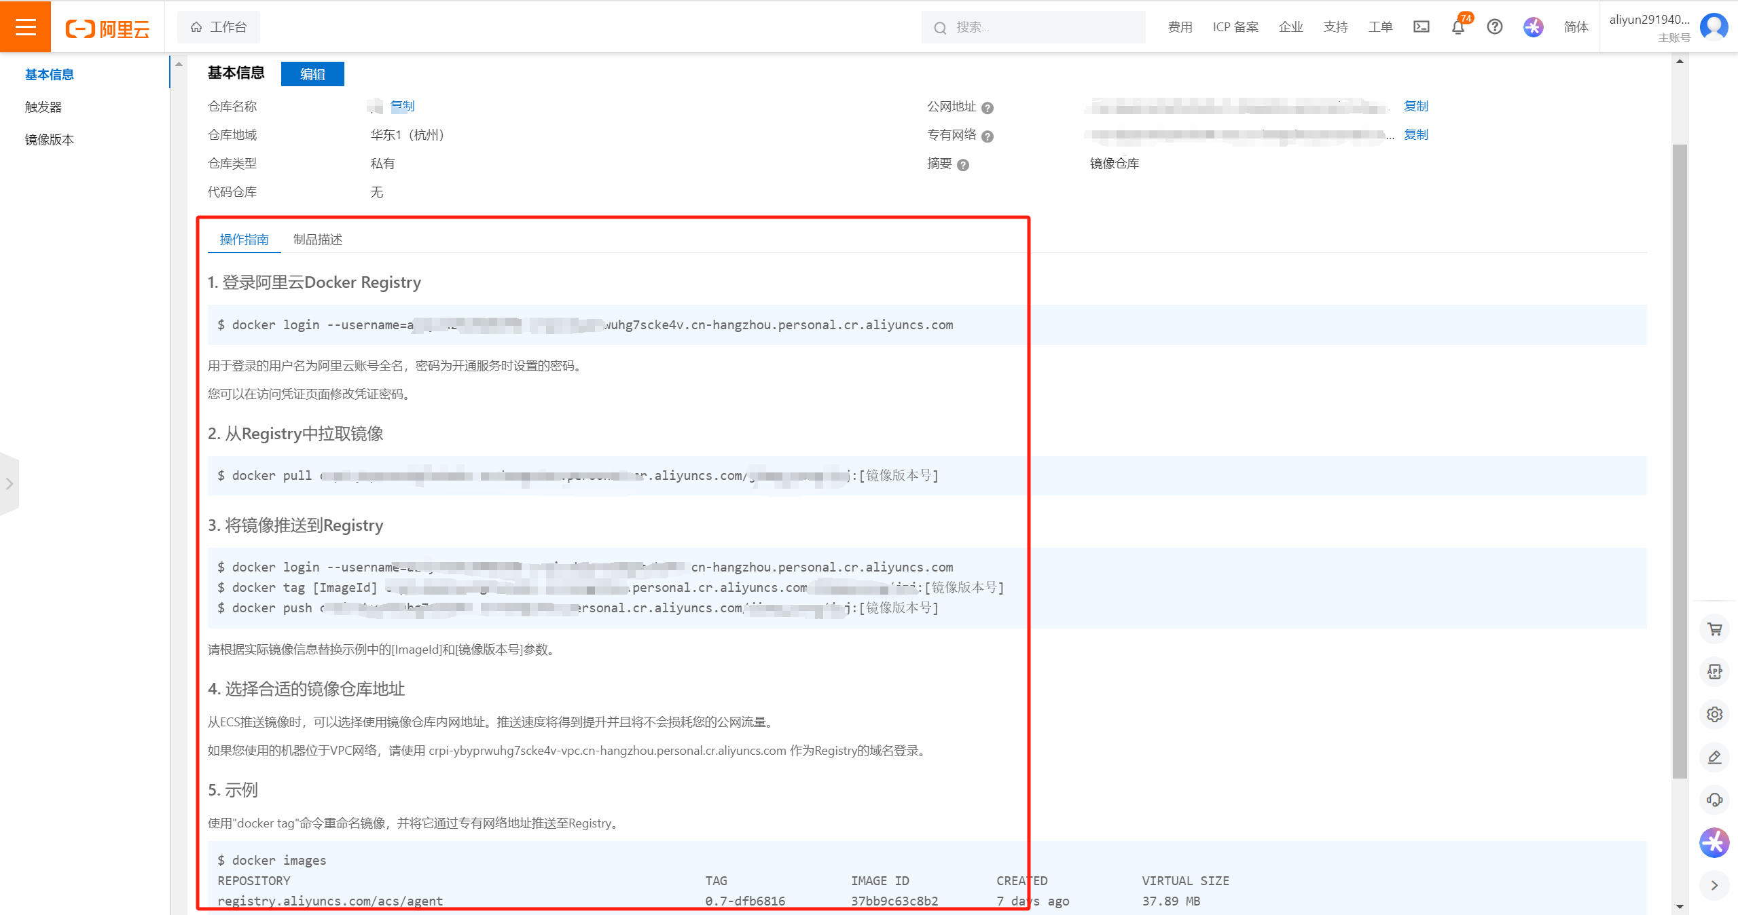Screen dimensions: 1738x915
Task: Show help tooltip for 摘要
Action: point(963,165)
